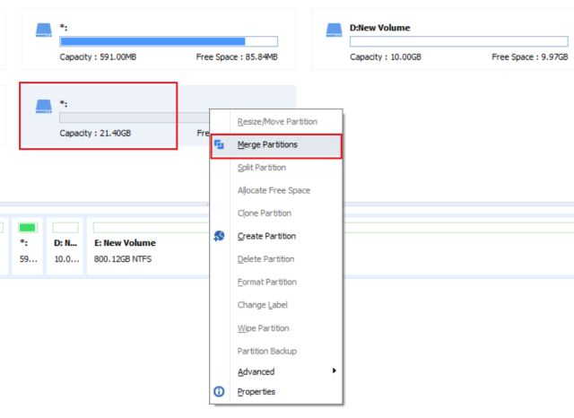The height and width of the screenshot is (418, 574).
Task: Click the D:New Volume drive icon
Action: (335, 31)
